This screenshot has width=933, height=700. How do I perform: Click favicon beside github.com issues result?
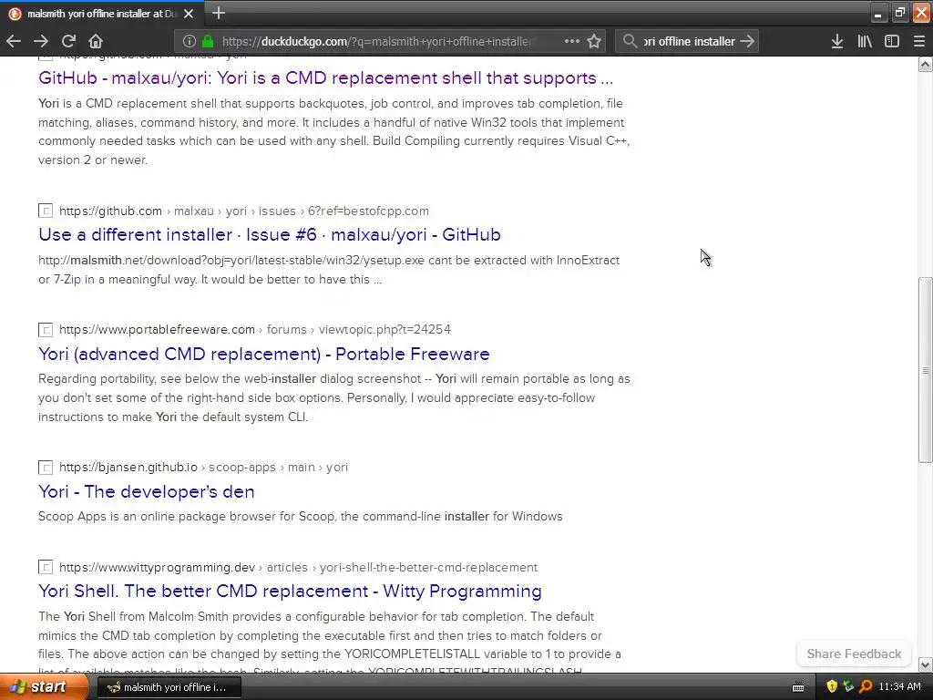[46, 211]
